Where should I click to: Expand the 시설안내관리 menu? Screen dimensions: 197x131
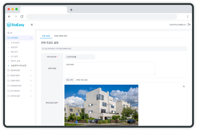pos(31,80)
